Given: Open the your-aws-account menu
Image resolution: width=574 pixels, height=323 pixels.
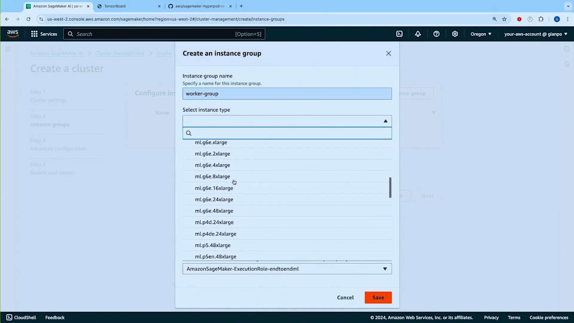Looking at the screenshot, I should pyautogui.click(x=536, y=34).
